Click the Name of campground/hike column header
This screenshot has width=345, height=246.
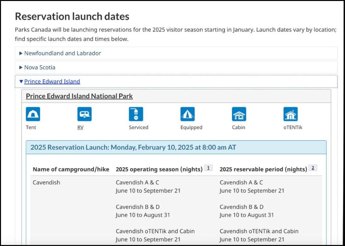(x=71, y=169)
